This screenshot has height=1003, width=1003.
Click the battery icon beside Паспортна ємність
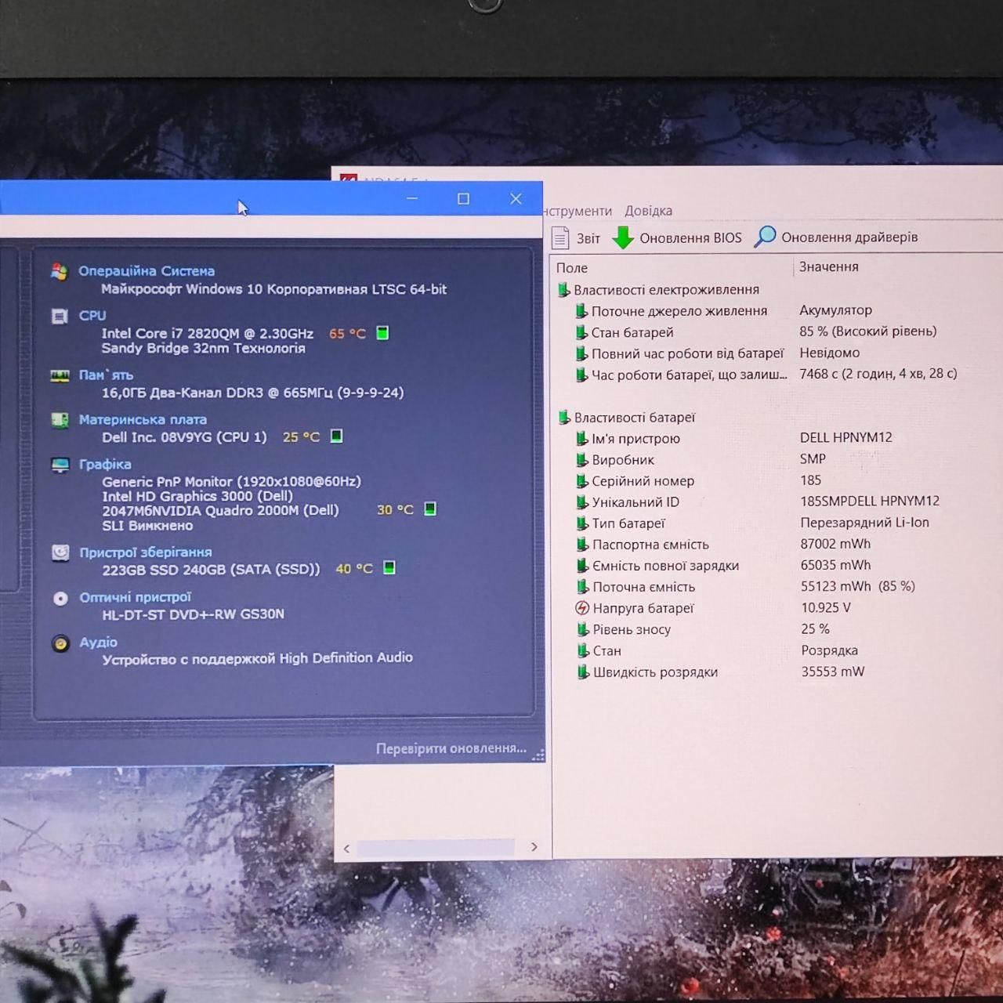(582, 545)
